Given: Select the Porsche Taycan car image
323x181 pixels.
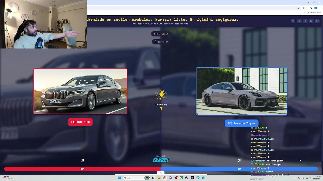Looking at the screenshot, I should [x=241, y=91].
